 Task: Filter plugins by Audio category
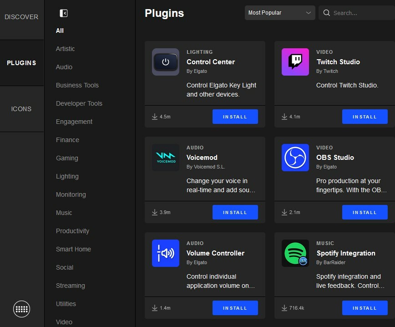tap(64, 67)
